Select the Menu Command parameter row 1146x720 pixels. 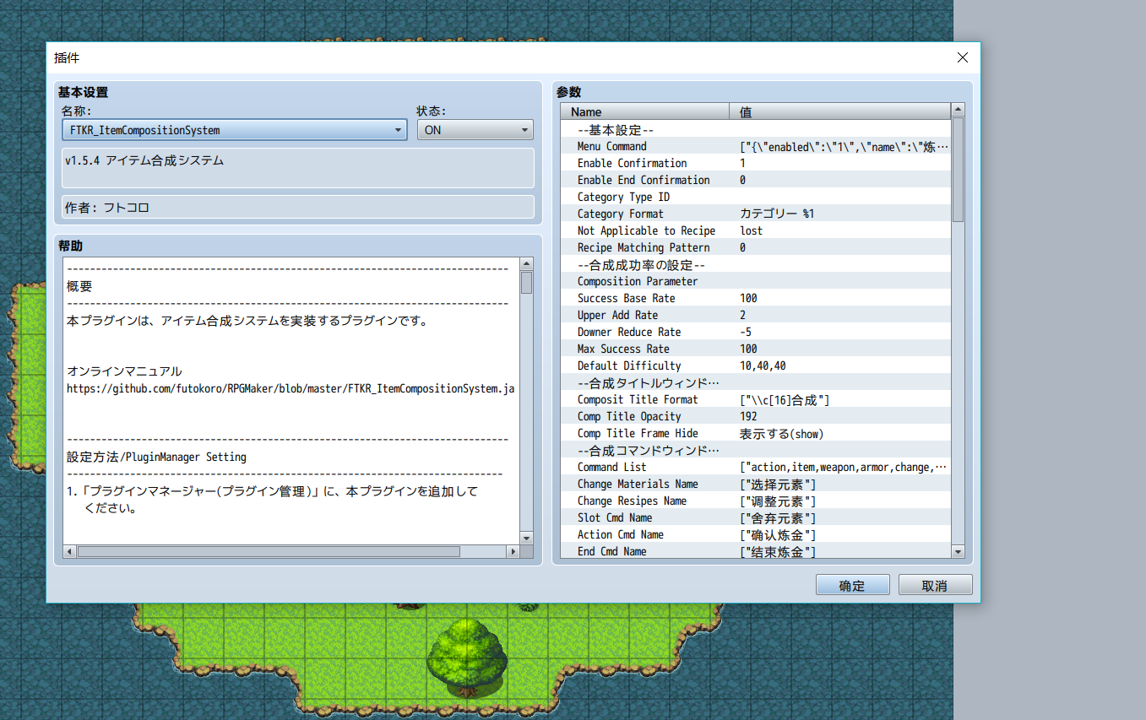pos(756,146)
